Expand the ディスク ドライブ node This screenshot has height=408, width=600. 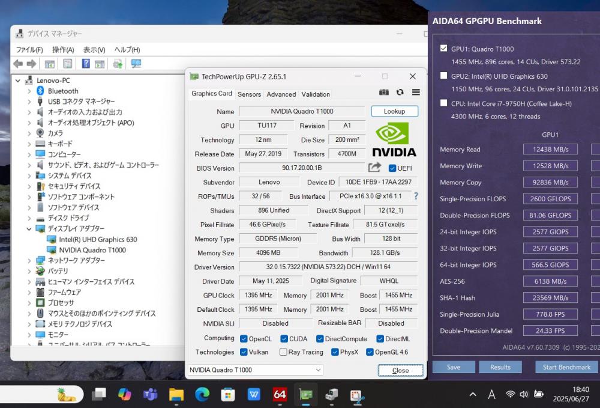point(29,218)
